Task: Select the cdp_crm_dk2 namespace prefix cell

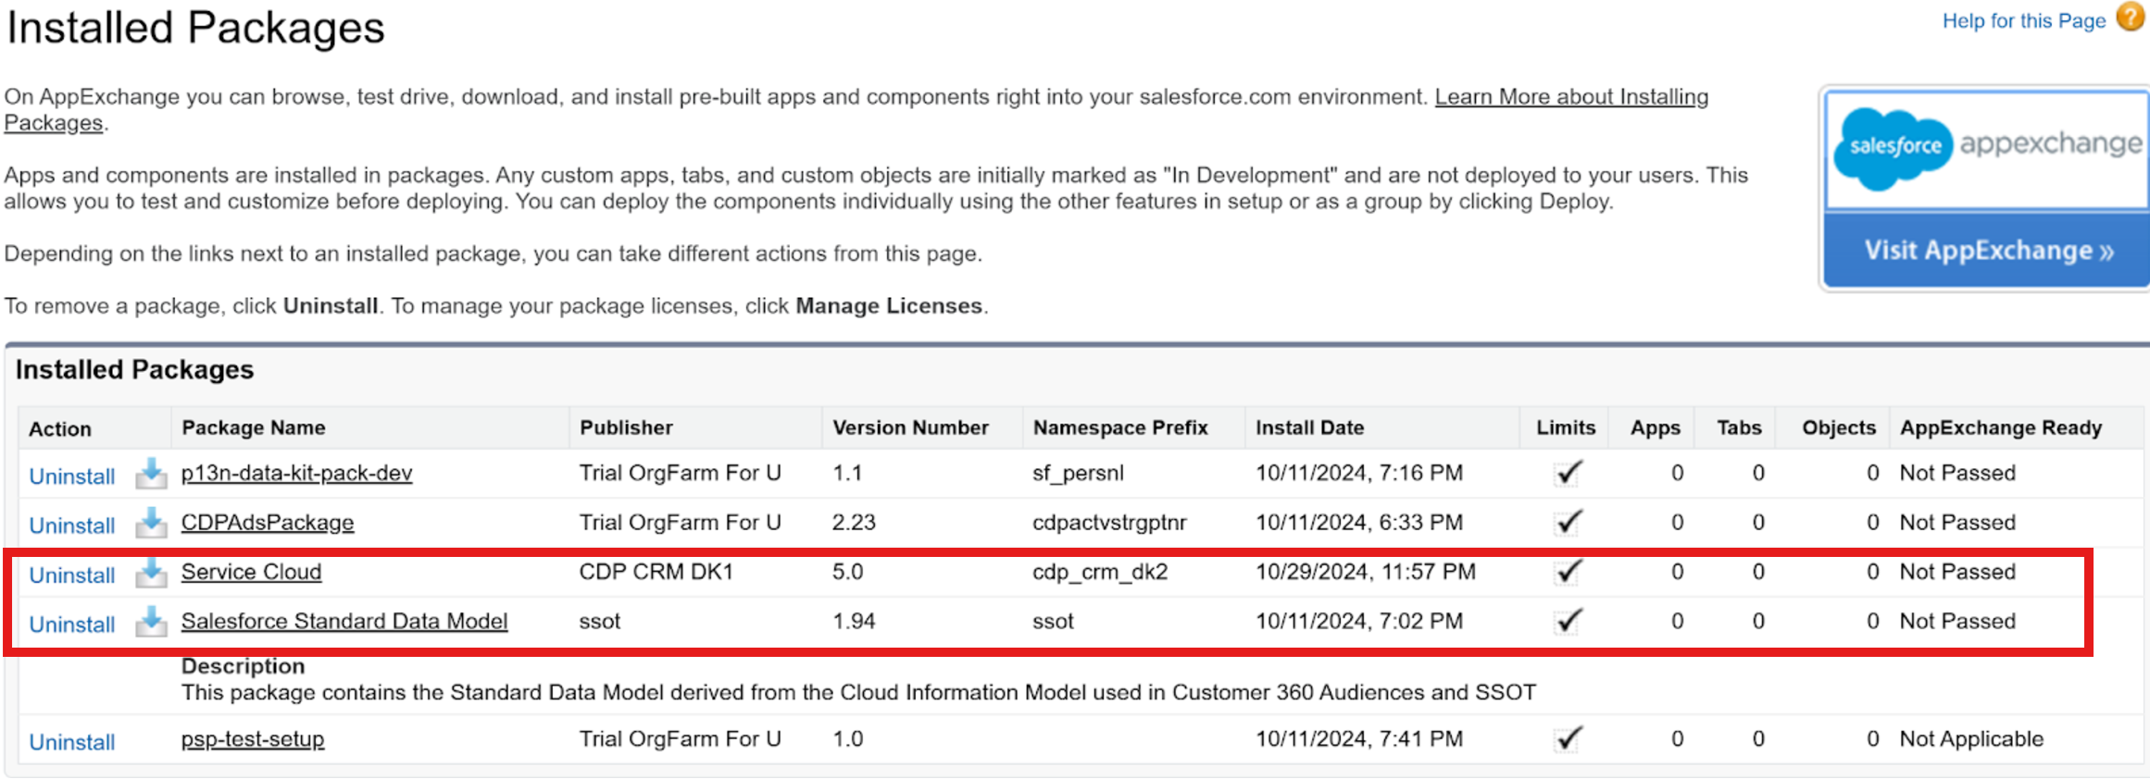Action: tap(1100, 573)
